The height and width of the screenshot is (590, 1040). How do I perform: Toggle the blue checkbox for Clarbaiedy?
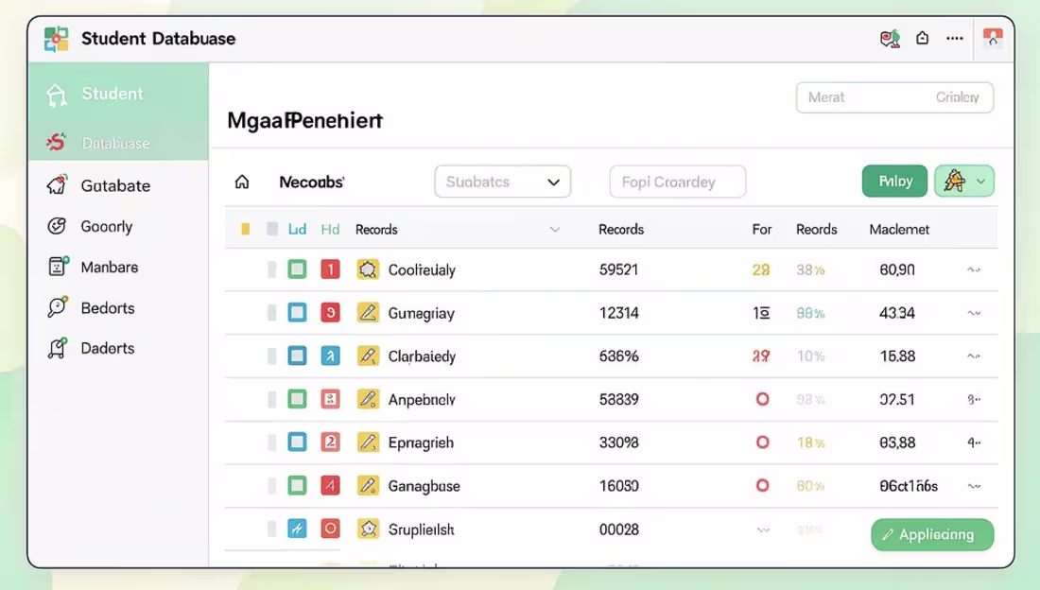tap(297, 356)
